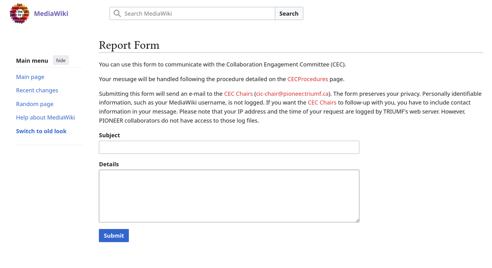Click the cic-chair@pioneer.triumf.ca email link
The image size is (492, 268).
(x=293, y=94)
